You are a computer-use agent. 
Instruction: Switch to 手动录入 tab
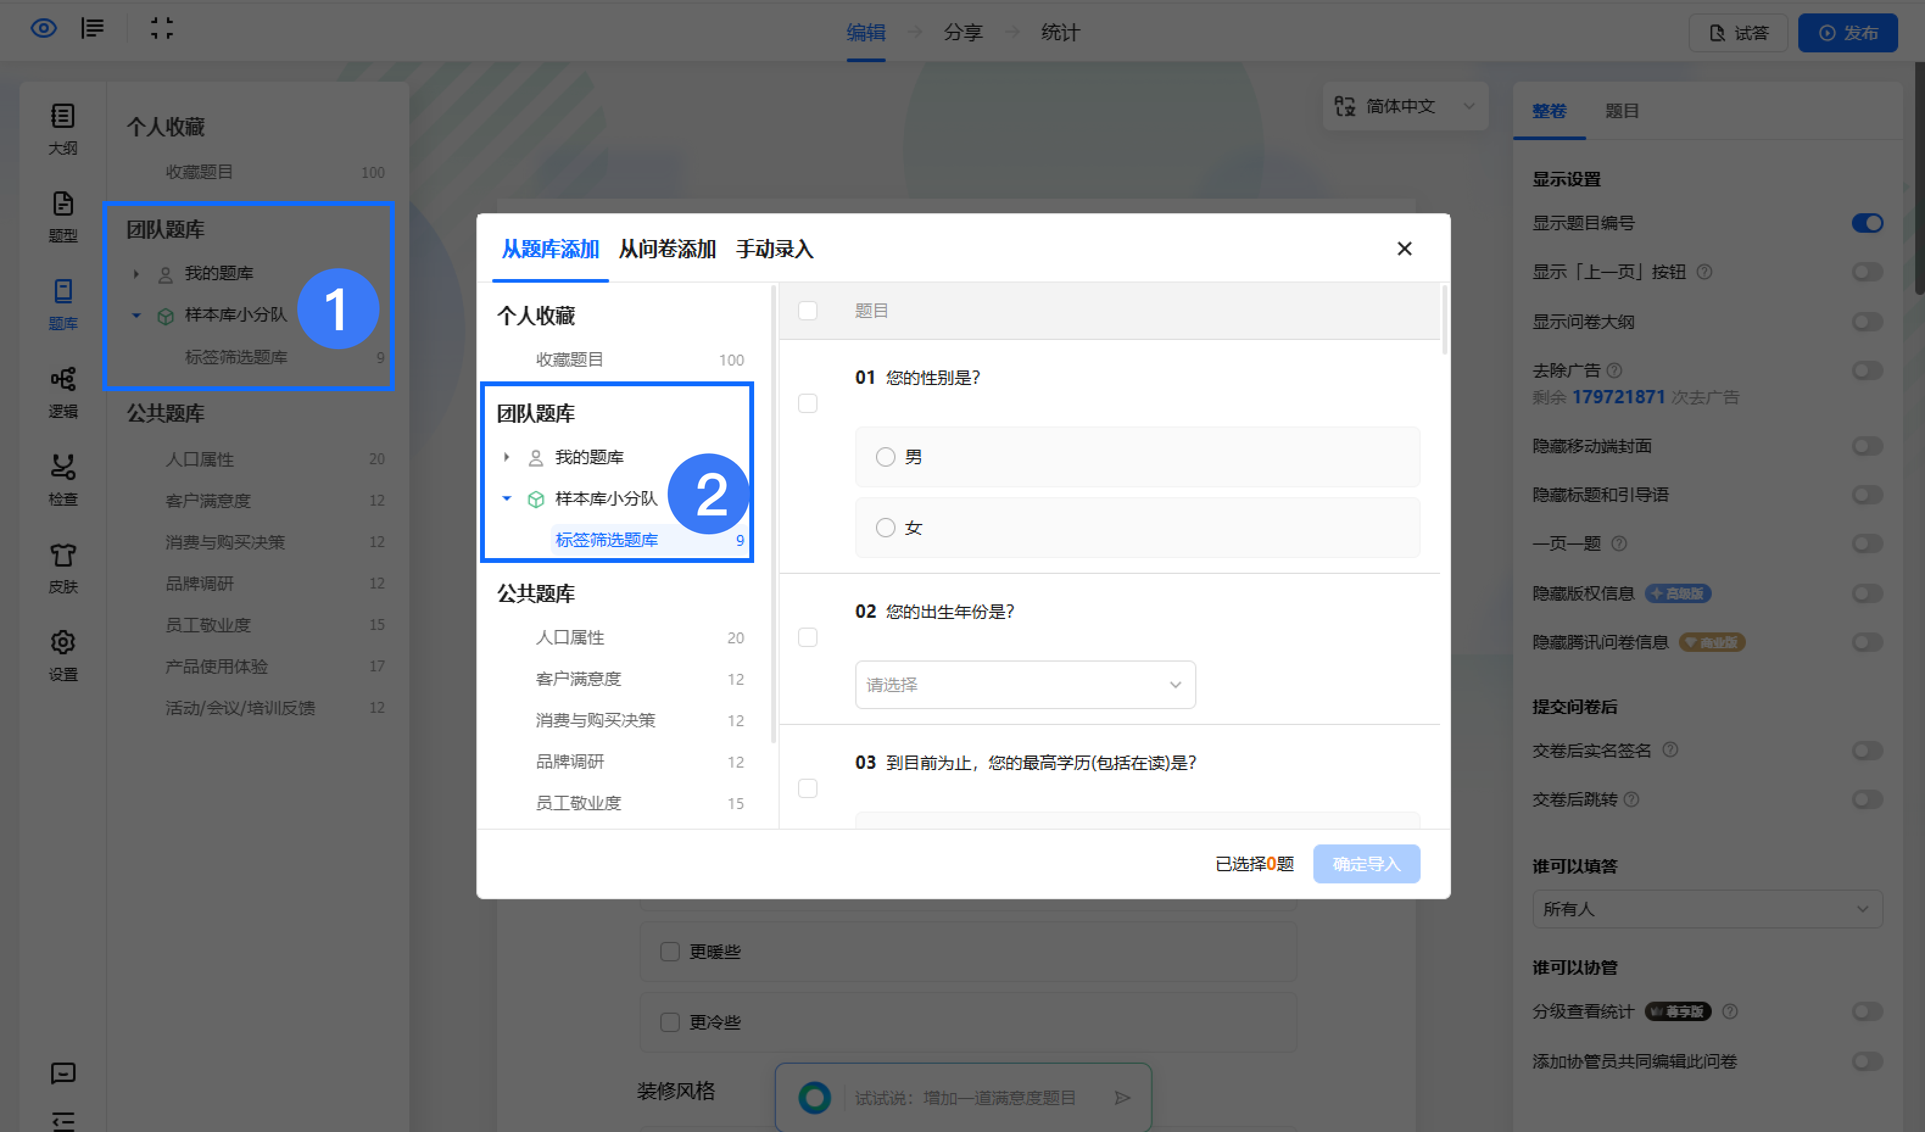(775, 249)
